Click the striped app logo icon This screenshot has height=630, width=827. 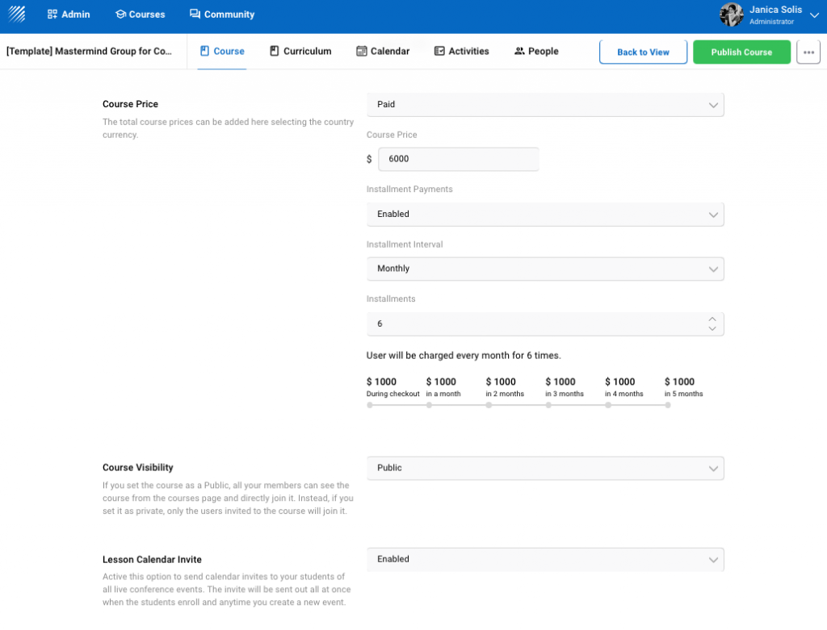(17, 14)
